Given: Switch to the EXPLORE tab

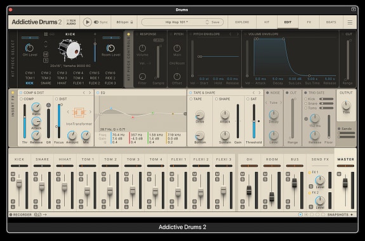Looking at the screenshot, I should point(242,22).
